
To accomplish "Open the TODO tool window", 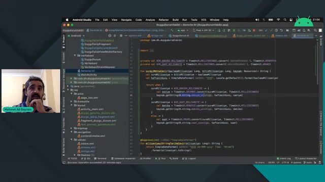I will 72,158.
